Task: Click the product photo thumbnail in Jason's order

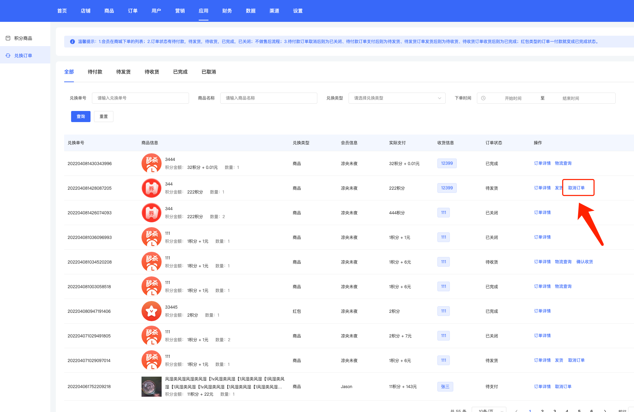Action: [152, 386]
